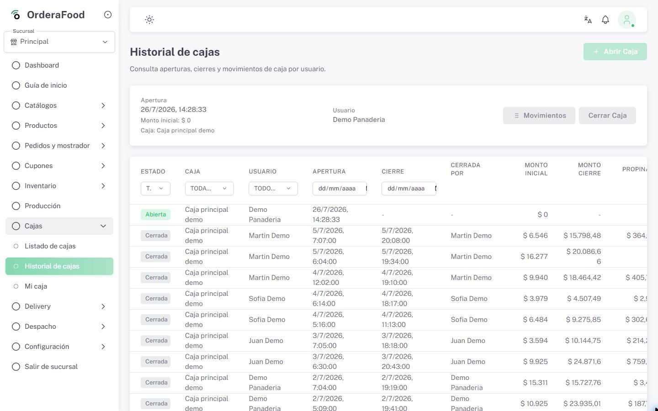Toggle the sidebar pin circle icon
Viewport: 658px width, 411px height.
[108, 15]
